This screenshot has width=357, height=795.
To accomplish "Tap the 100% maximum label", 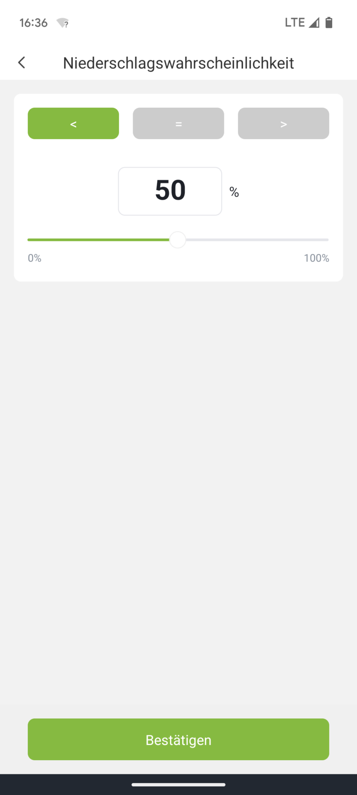I will pyautogui.click(x=317, y=258).
